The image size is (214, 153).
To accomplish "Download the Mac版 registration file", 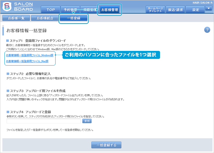I will coord(27,61).
